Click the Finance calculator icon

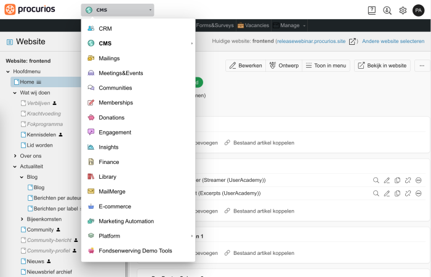(x=91, y=162)
